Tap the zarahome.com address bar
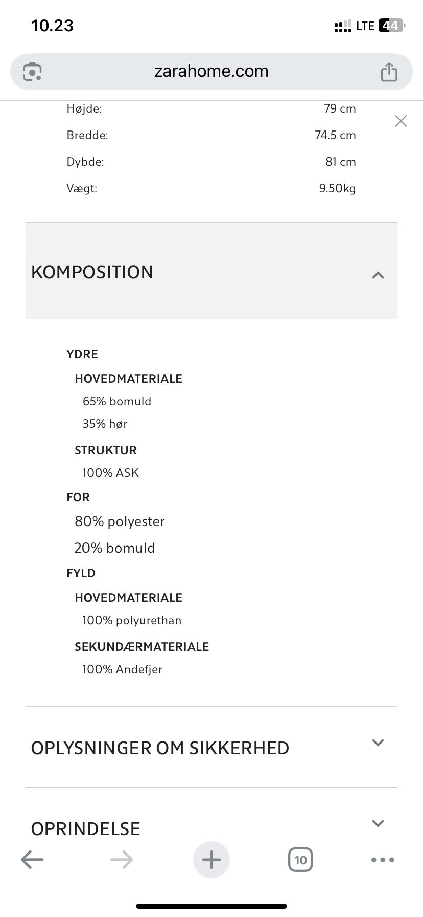The width and height of the screenshot is (423, 917). (x=212, y=71)
